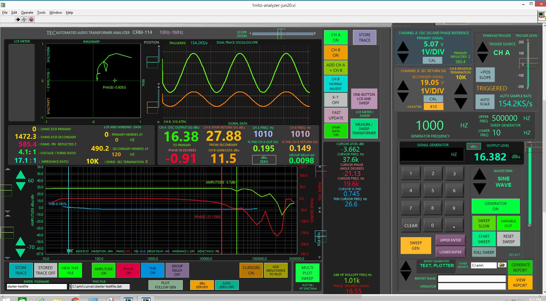This screenshot has height=301, width=546.
Task: Click the GENERATE REPORT button
Action: (x=520, y=267)
